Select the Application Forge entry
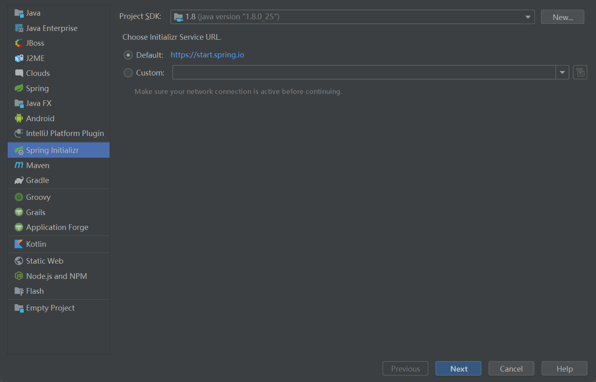The width and height of the screenshot is (596, 382). (x=59, y=227)
